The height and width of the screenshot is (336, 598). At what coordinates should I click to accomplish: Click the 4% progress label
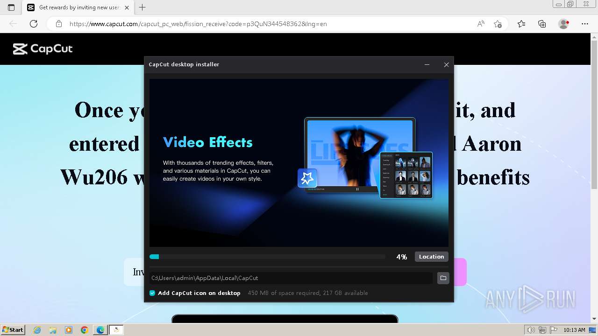coord(401,257)
